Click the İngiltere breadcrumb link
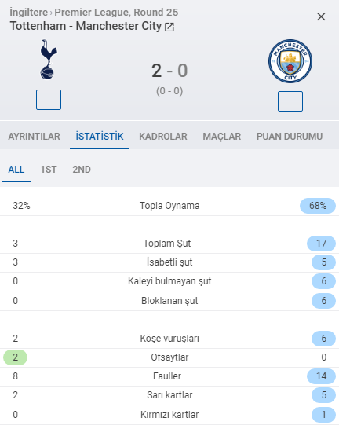Image resolution: width=339 pixels, height=425 pixels. pyautogui.click(x=29, y=13)
